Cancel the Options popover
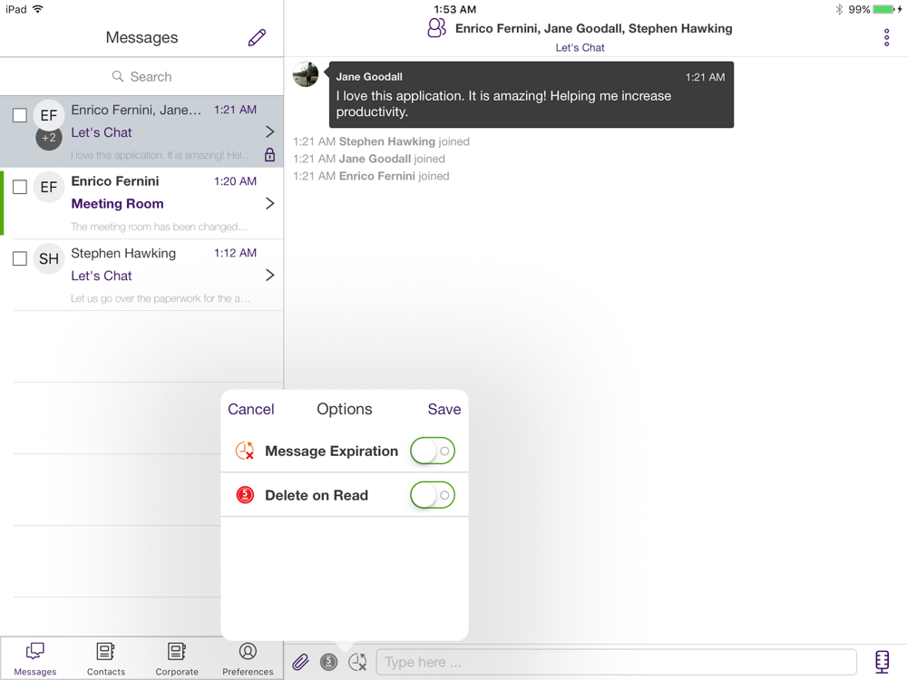 [x=250, y=409]
